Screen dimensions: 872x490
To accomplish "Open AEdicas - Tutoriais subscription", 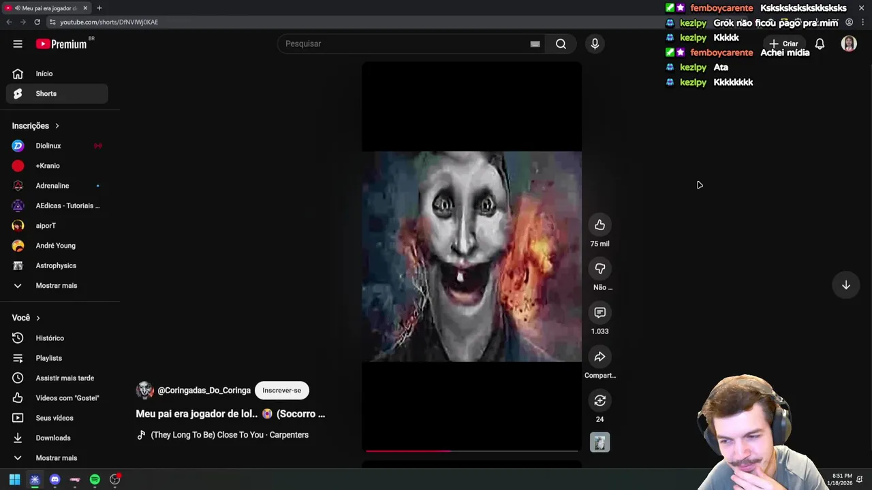I will coord(57,206).
